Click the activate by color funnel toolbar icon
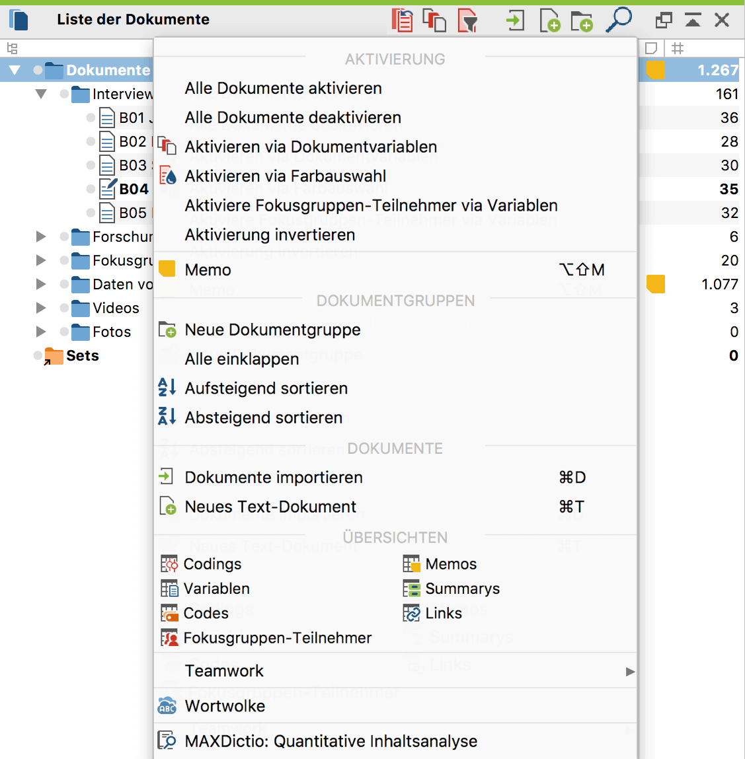 tap(467, 20)
